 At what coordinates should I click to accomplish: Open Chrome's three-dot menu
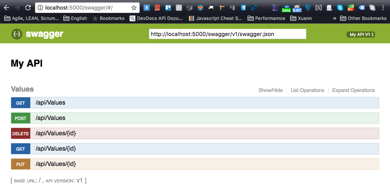(383, 8)
